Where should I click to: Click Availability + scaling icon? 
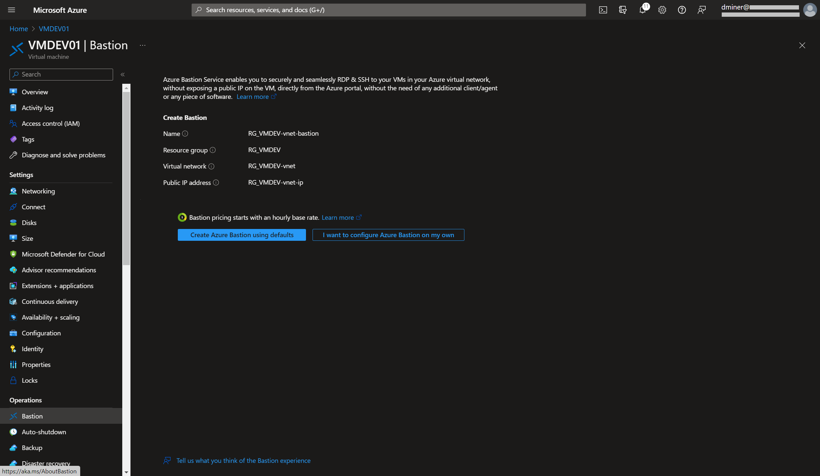[x=13, y=317]
